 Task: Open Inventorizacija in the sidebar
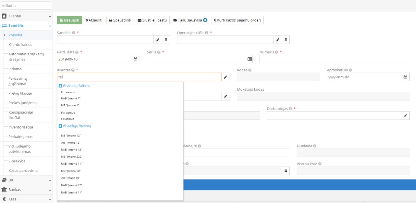(x=21, y=127)
